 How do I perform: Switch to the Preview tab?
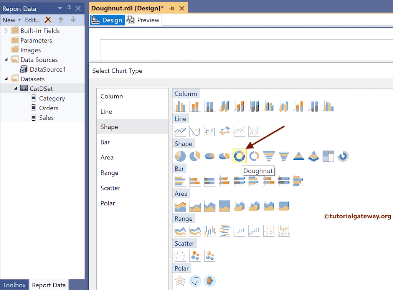[x=144, y=20]
